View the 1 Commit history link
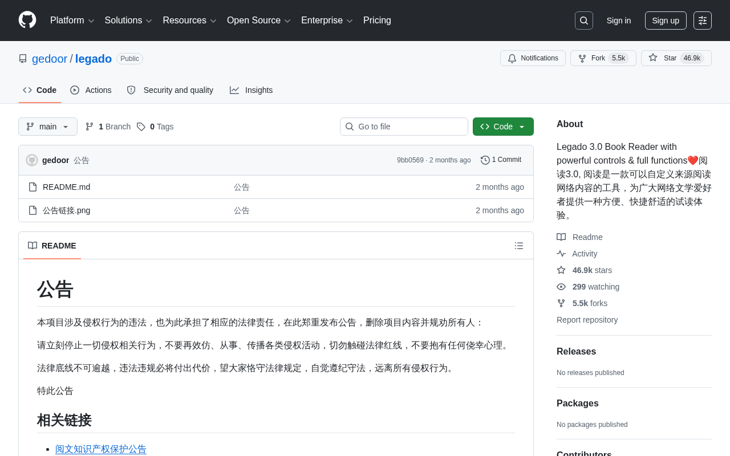The width and height of the screenshot is (730, 456). click(501, 160)
